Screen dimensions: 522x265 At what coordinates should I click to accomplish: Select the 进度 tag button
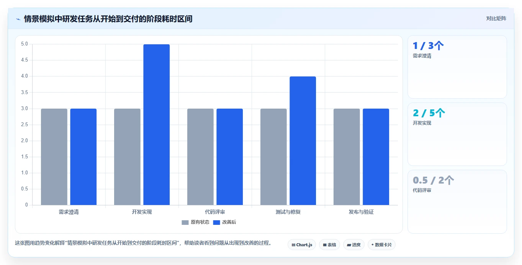click(354, 245)
